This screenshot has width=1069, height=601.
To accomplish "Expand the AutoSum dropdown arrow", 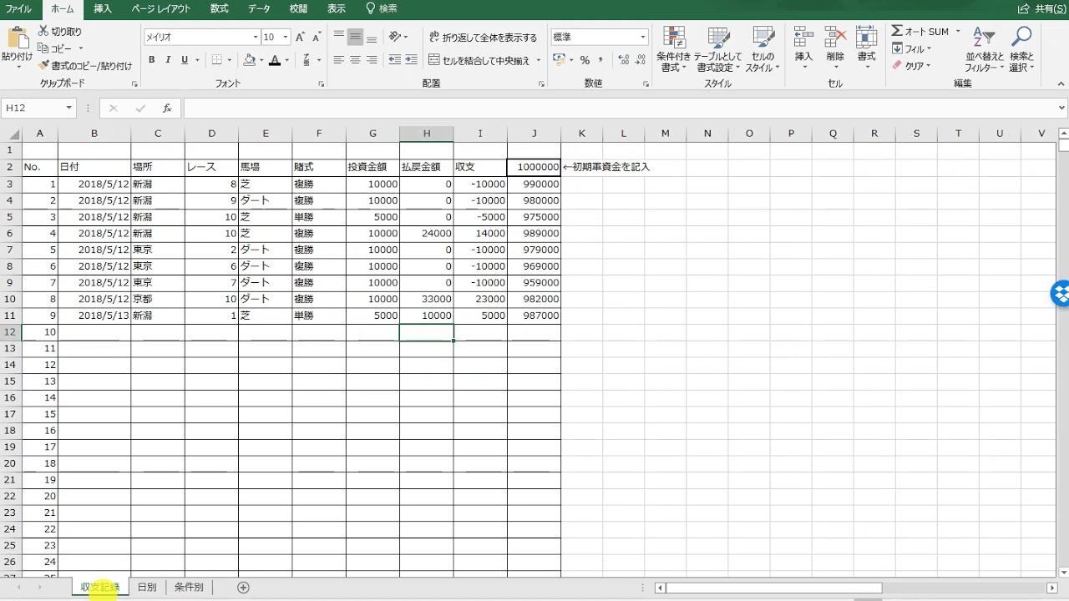I will [x=958, y=32].
